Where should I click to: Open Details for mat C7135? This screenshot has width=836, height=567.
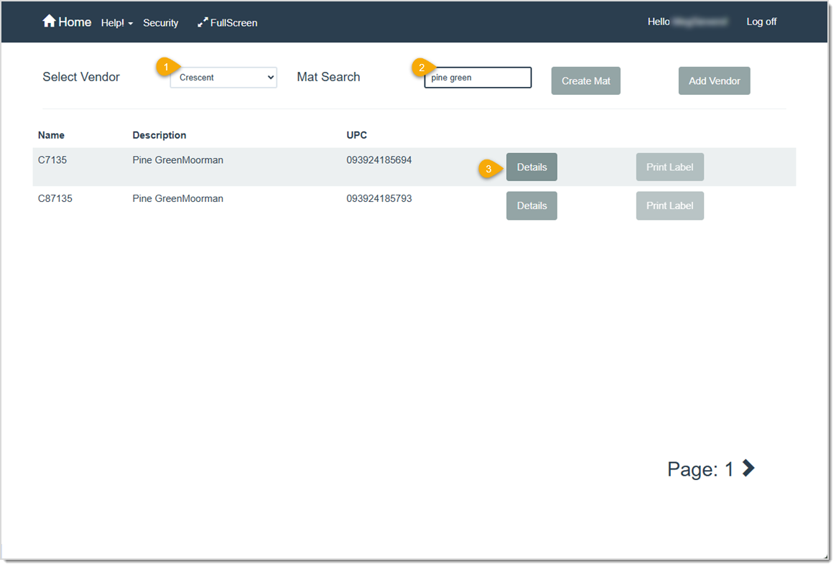click(531, 167)
